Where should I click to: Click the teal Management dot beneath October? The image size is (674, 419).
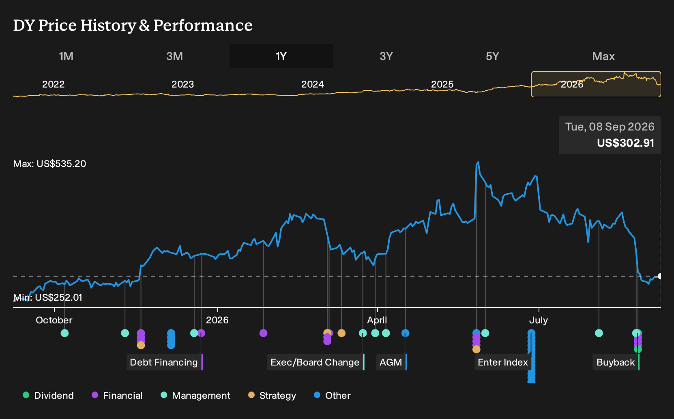coord(64,333)
